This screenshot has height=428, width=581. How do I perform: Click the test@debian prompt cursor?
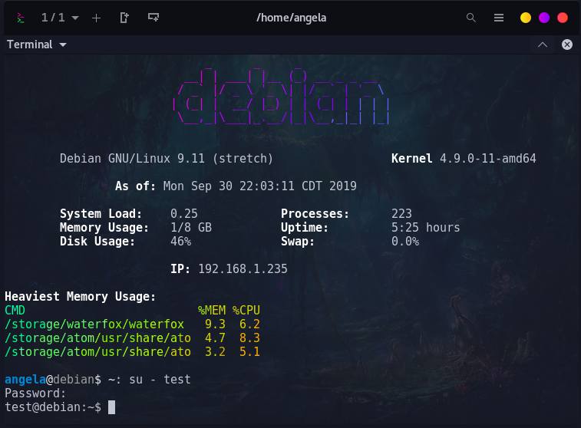coord(111,407)
